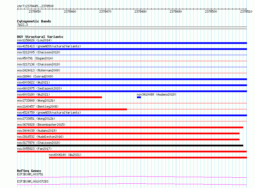Image resolution: width=255 pixels, height=188 pixels.
Task: Click the red bar under esv3676928
Action: [x=130, y=127]
